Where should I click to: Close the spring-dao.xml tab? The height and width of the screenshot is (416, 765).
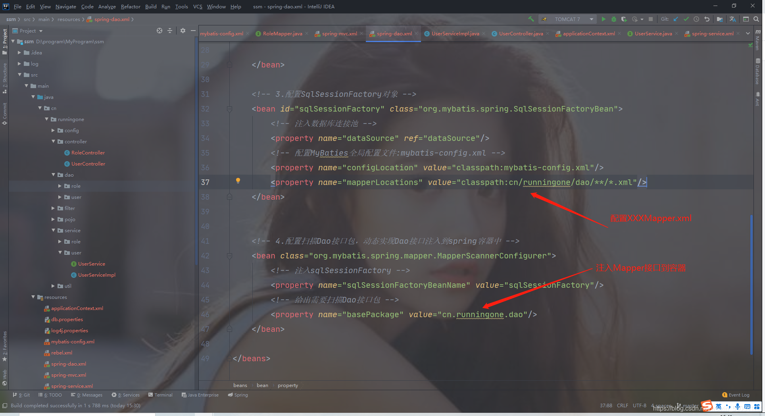(x=416, y=34)
